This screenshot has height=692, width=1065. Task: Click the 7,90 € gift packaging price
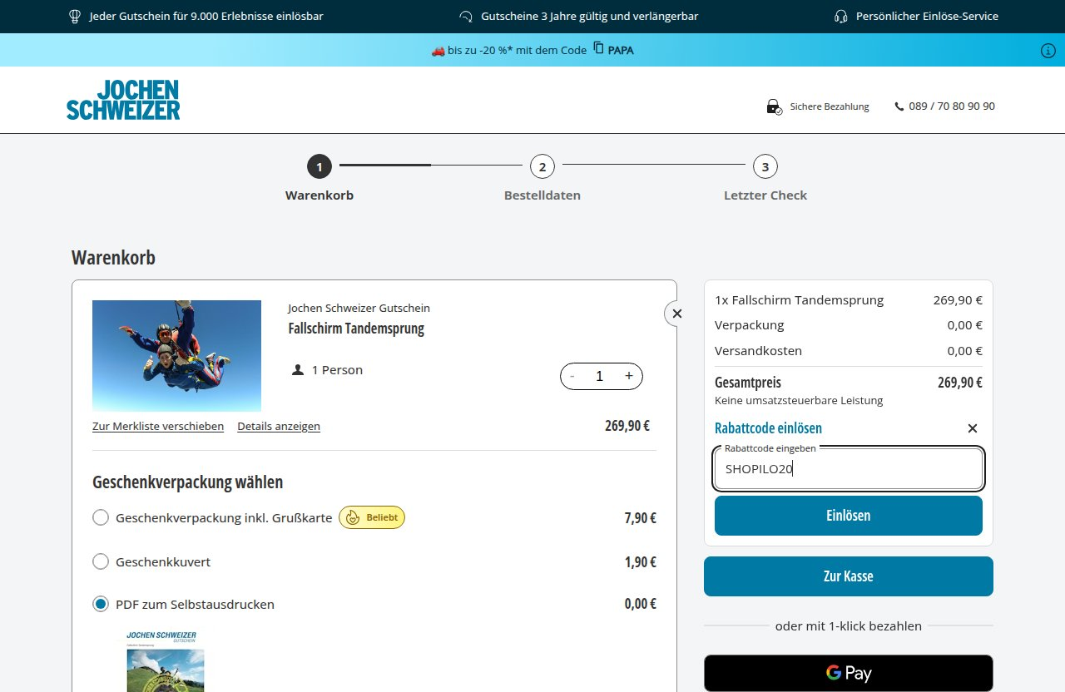(641, 518)
